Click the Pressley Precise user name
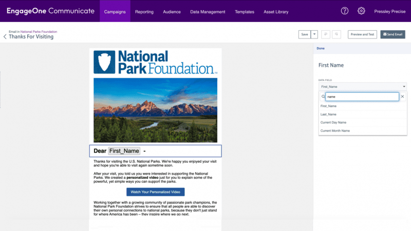Image resolution: width=411 pixels, height=231 pixels. pyautogui.click(x=390, y=11)
